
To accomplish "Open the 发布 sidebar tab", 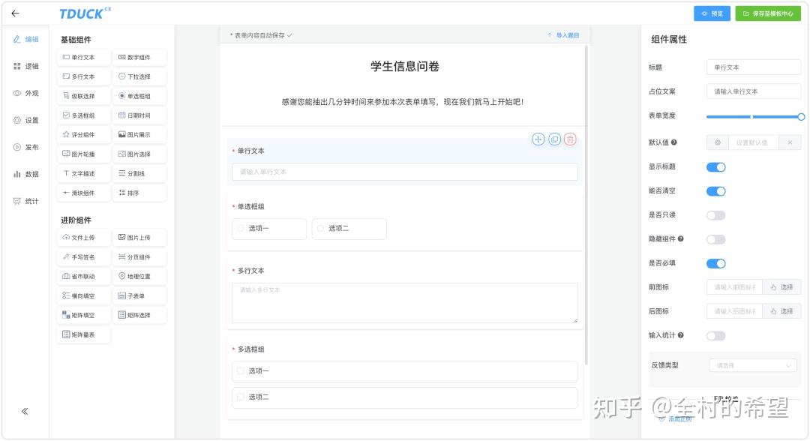I will (x=25, y=147).
